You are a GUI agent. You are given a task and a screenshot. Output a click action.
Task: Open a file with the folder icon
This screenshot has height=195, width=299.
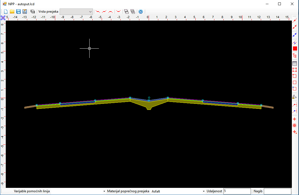click(12, 12)
